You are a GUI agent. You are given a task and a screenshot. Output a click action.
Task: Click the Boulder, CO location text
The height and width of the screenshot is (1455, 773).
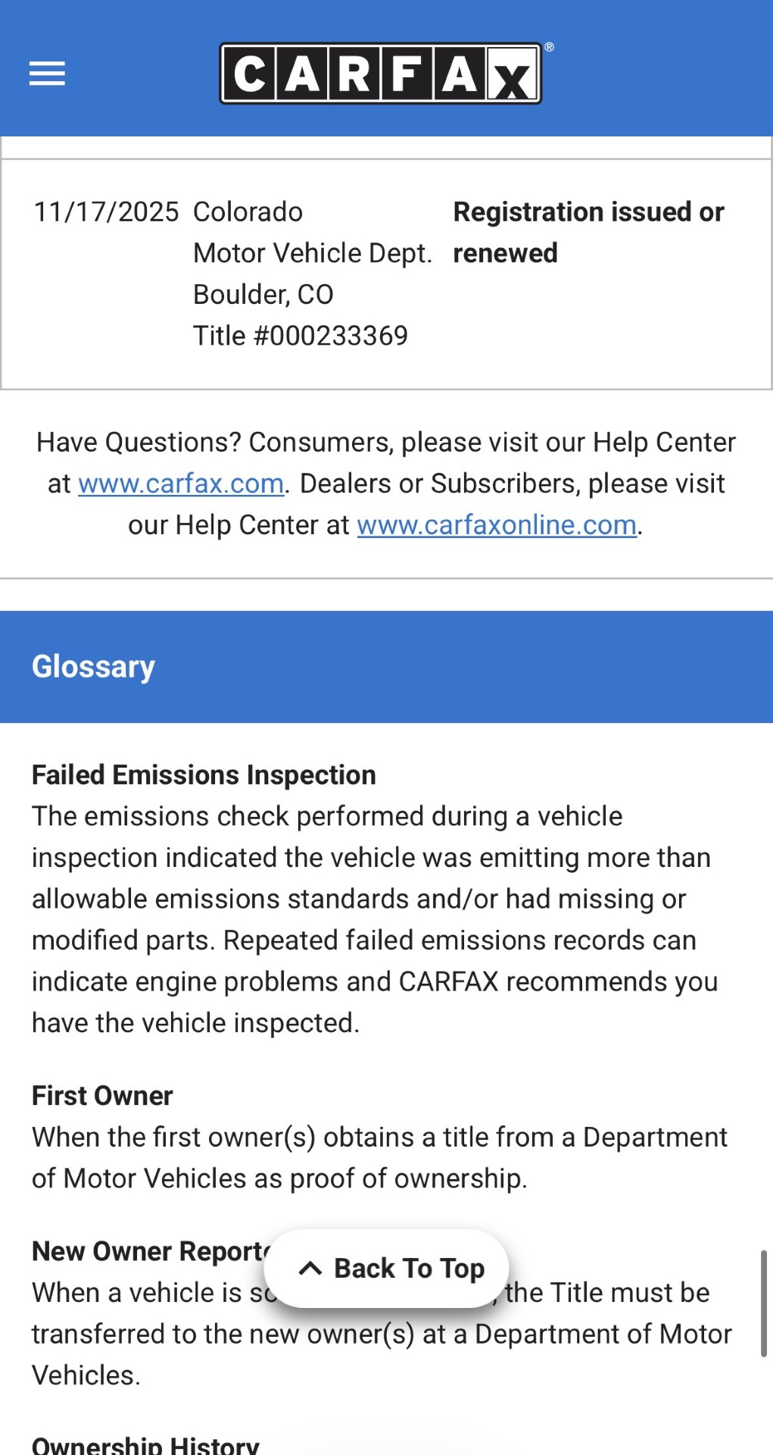click(263, 294)
